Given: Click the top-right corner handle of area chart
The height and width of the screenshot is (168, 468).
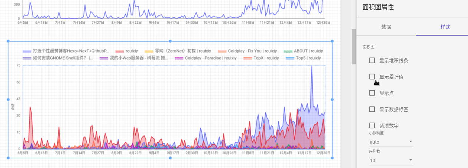Looking at the screenshot, I should point(332,41).
